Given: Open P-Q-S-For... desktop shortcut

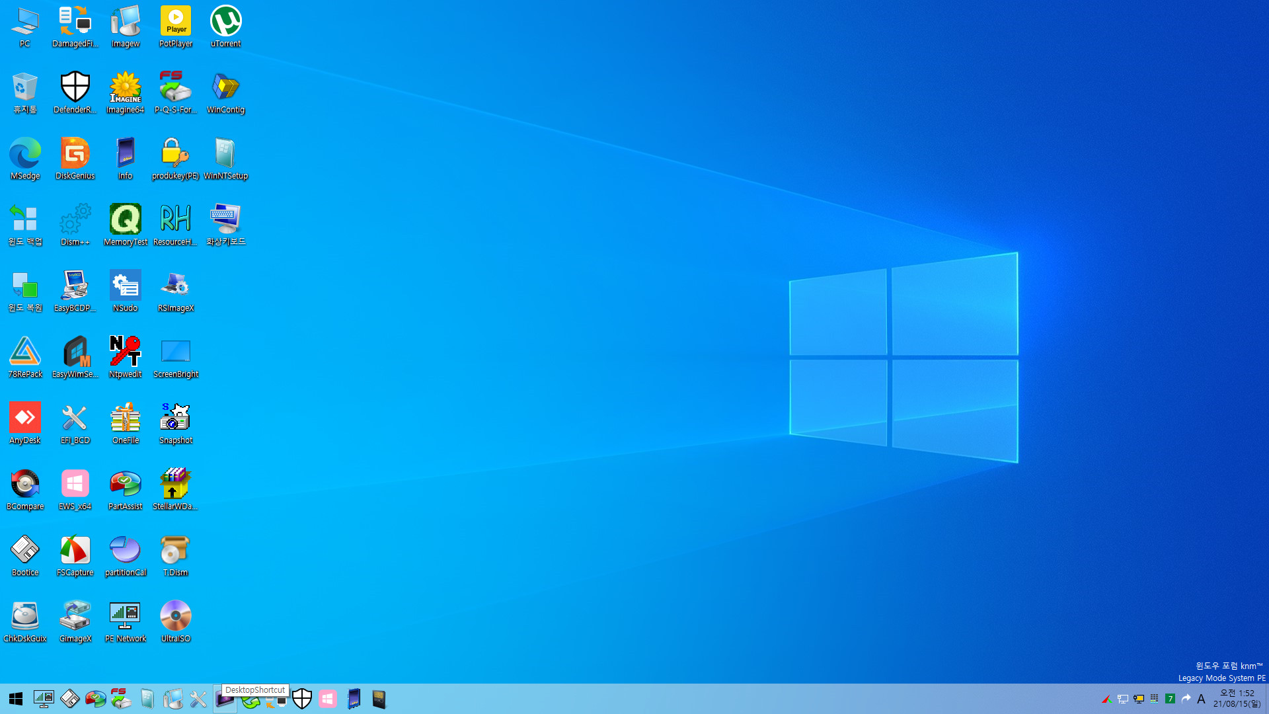Looking at the screenshot, I should [x=176, y=93].
